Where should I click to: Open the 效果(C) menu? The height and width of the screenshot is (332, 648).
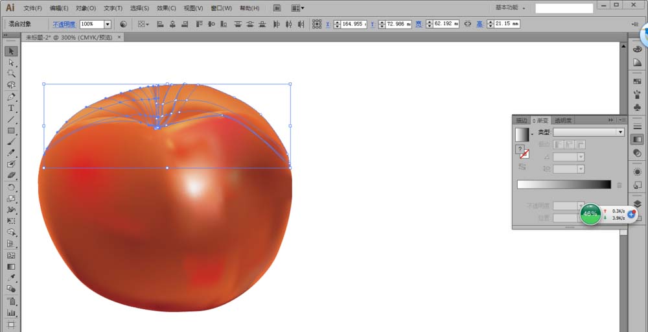point(167,8)
